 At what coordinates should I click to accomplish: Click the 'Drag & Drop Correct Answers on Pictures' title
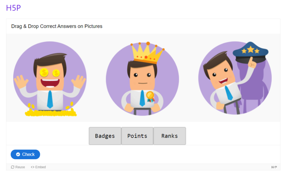pyautogui.click(x=57, y=26)
